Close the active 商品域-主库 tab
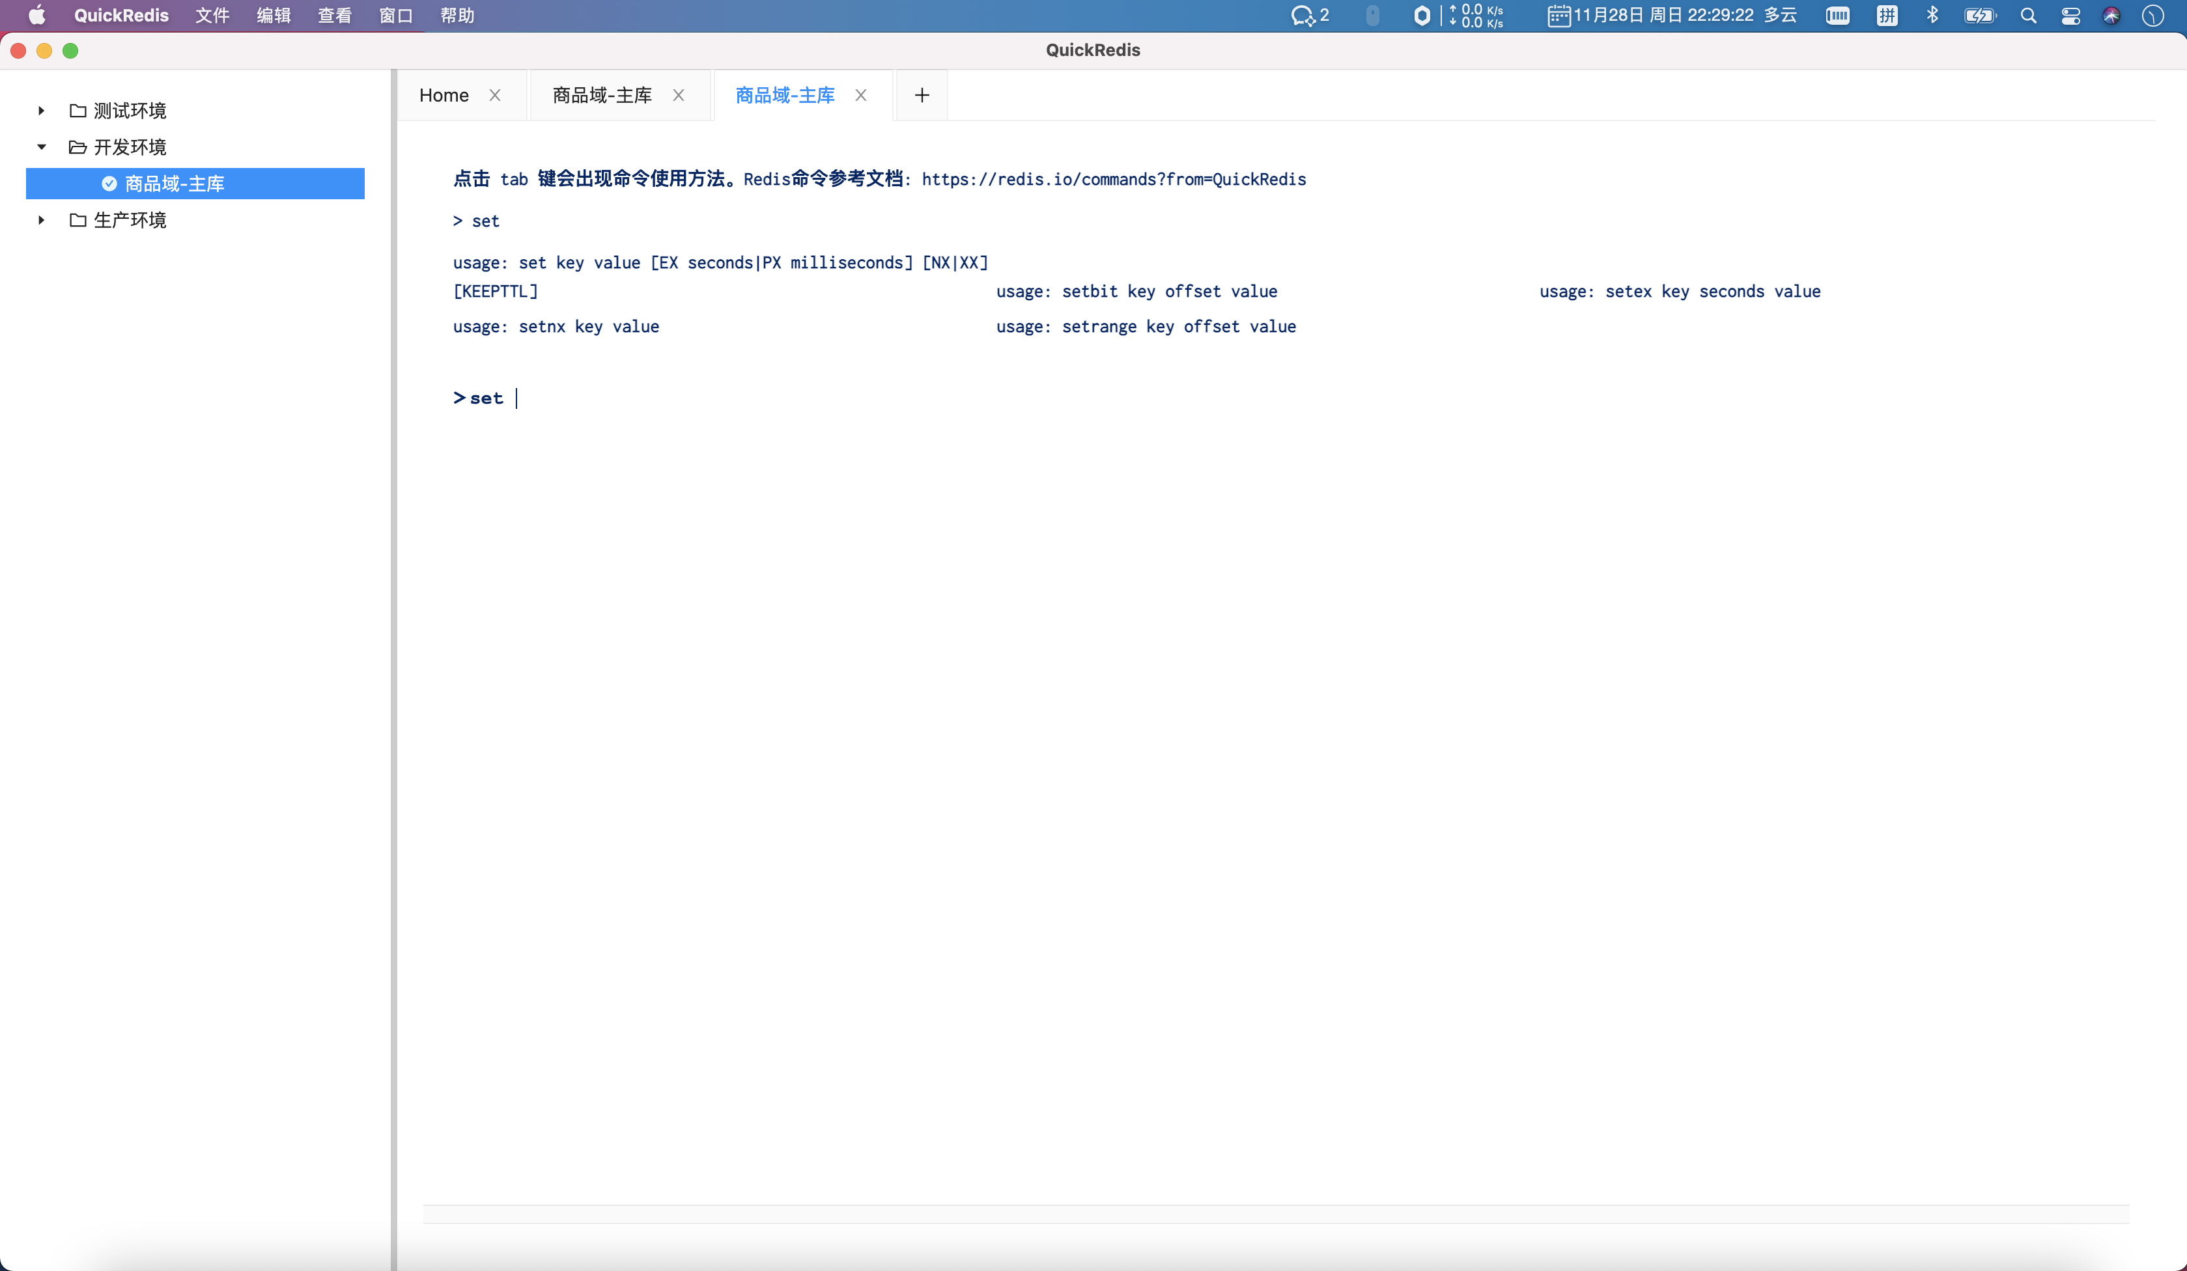Viewport: 2187px width, 1271px height. 861,96
